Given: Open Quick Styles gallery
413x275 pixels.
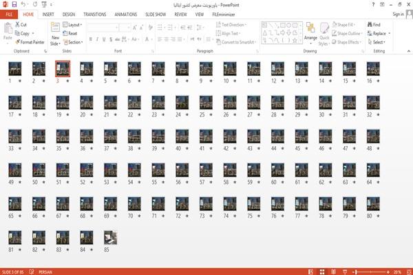Looking at the screenshot, I should pos(324,34).
